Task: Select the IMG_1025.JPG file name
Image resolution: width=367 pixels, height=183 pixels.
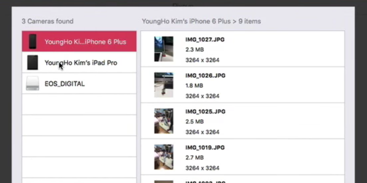Action: 205,111
